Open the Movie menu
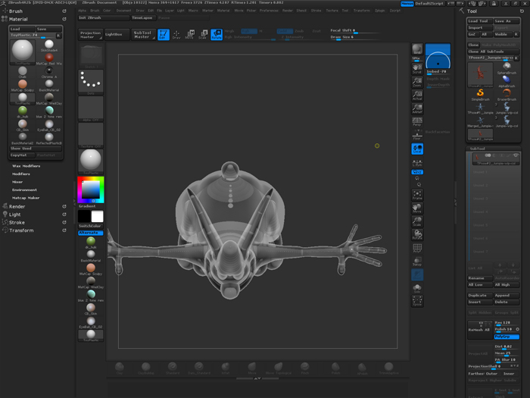Screen dimensions: 530x398 (238, 11)
